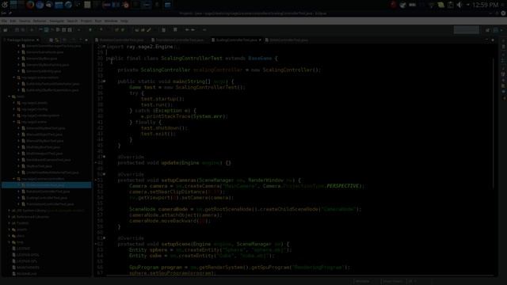Switch to the TranslationControllerTest.java editor tab
The image size is (507, 285).
(177, 40)
